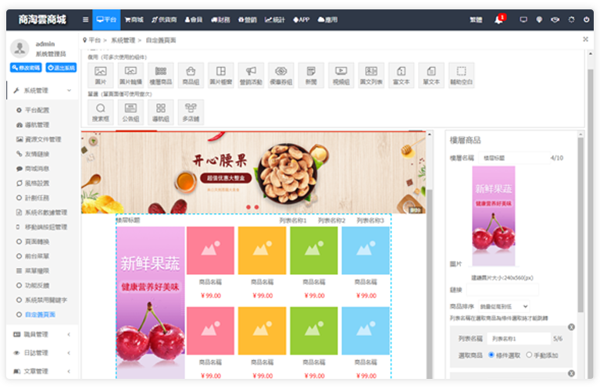600x389 pixels.
Task: Add the 多店鋪 multi-store component
Action: [x=191, y=112]
